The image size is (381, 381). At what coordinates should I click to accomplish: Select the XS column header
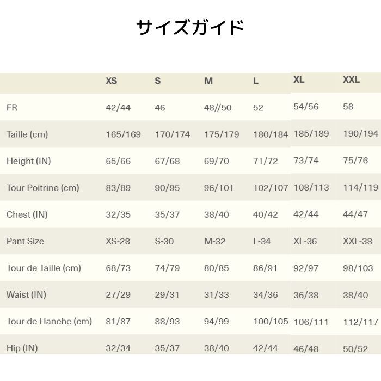point(111,81)
